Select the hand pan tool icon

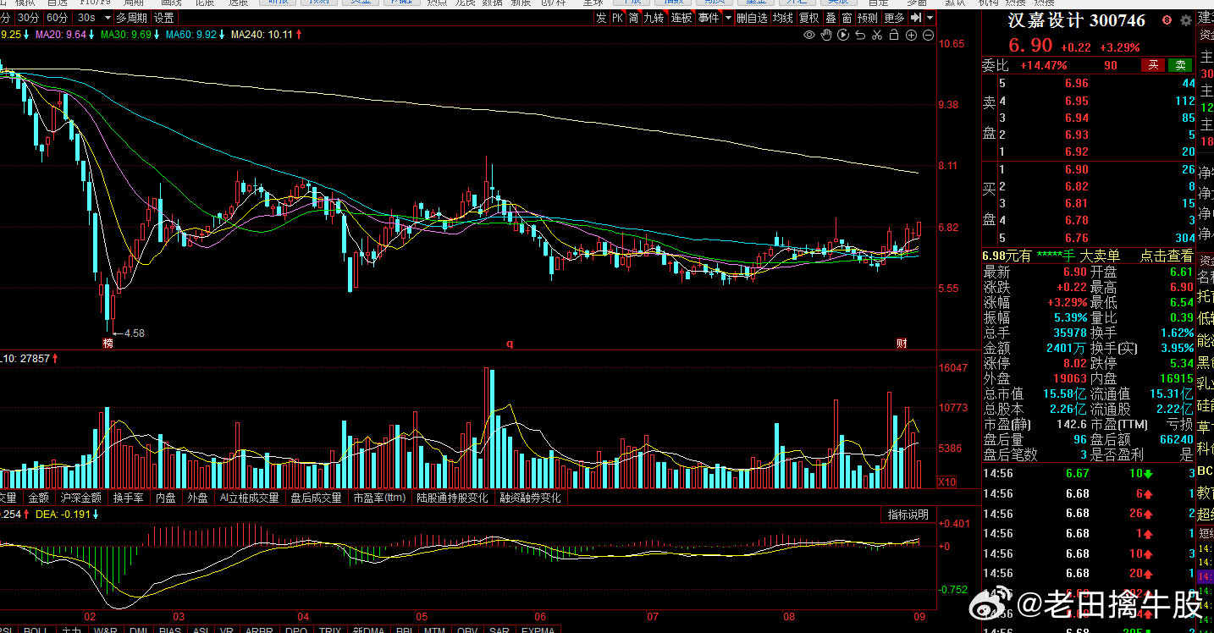[826, 35]
